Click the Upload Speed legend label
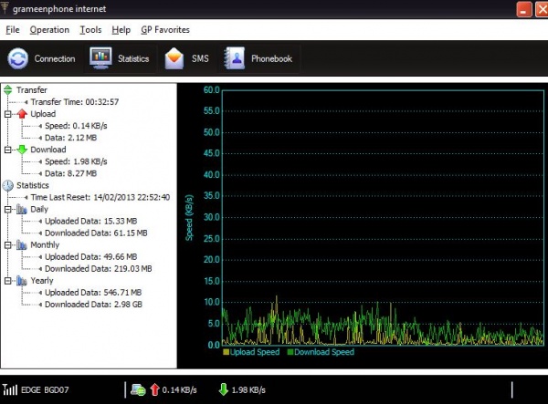The width and height of the screenshot is (548, 404). (255, 352)
